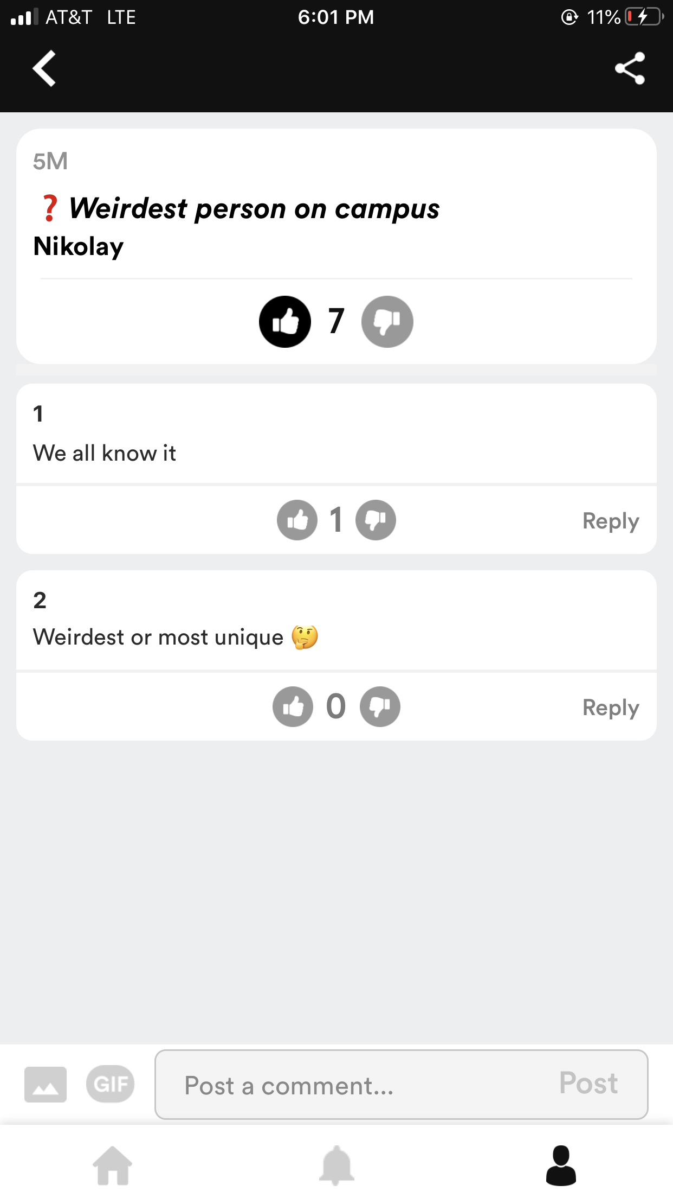673x1198 pixels.
Task: Reply to the 'We all know it' comment
Action: [611, 521]
